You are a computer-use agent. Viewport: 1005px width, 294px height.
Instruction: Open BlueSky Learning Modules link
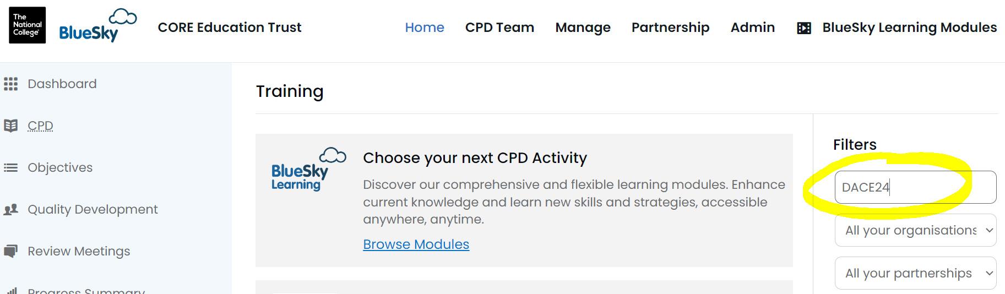[x=909, y=28]
